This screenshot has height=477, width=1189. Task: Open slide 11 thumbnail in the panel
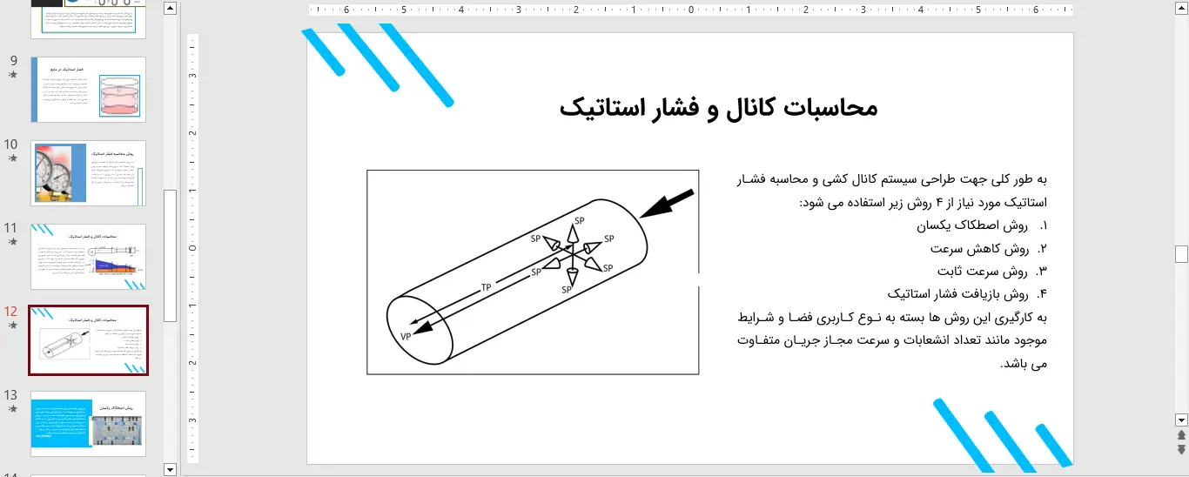point(88,256)
